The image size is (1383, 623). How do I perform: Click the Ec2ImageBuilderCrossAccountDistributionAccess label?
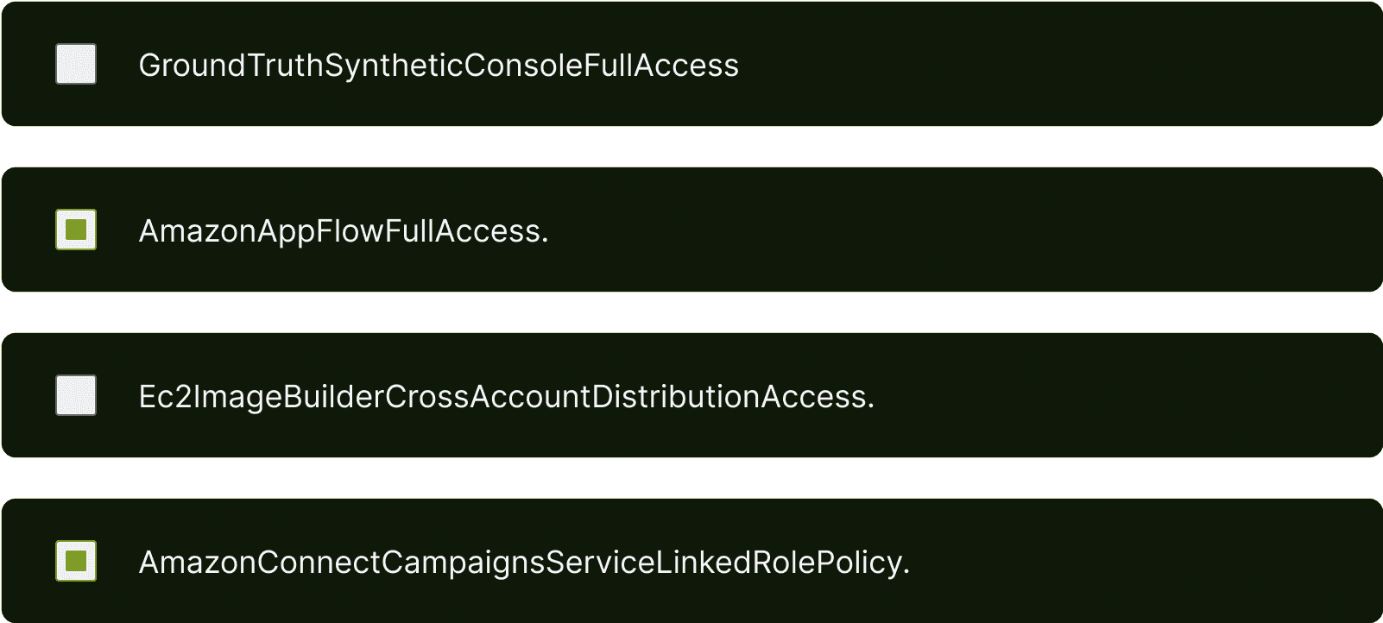tap(507, 394)
